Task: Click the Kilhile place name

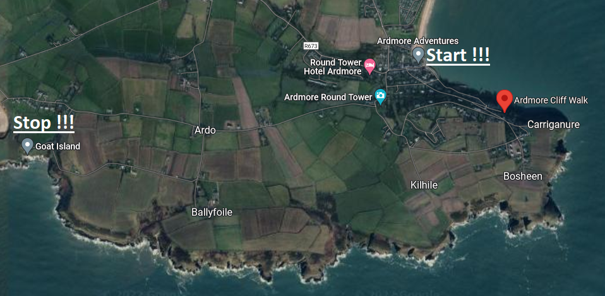Action: click(x=424, y=186)
